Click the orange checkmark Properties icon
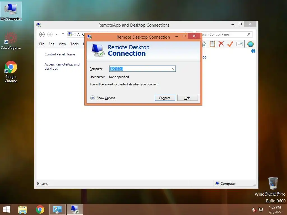287x215 pixels. point(230,44)
